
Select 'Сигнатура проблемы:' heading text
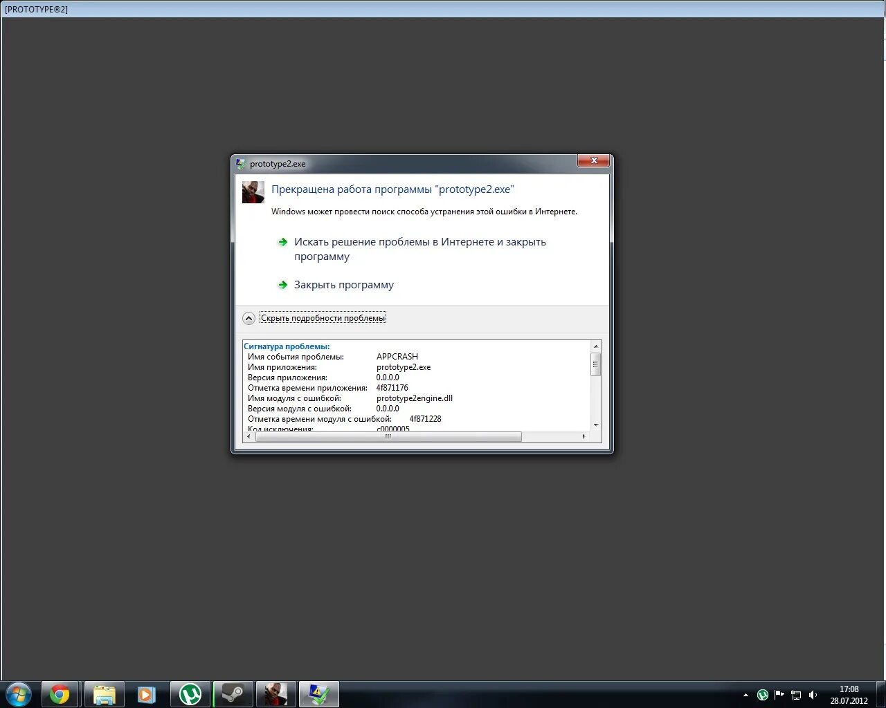pos(287,346)
